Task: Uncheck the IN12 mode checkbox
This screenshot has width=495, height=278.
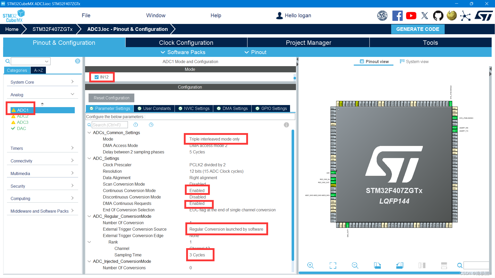Action: [x=96, y=77]
